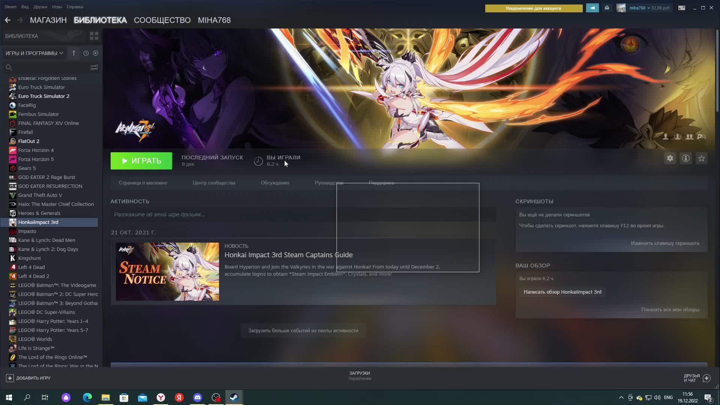The width and height of the screenshot is (720, 405).
Task: Show game info icon
Action: pyautogui.click(x=685, y=158)
